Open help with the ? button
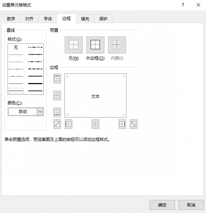The width and height of the screenshot is (206, 213). click(x=183, y=5)
